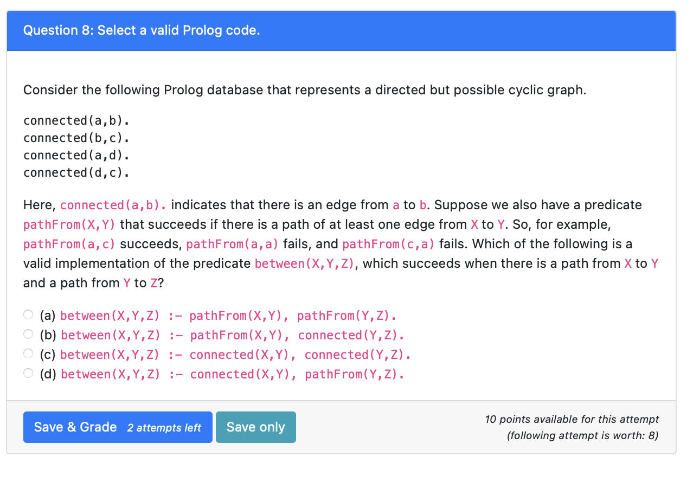Viewport: 693px width, 502px height.
Task: Click 'following attempt is worth: 8' note
Action: pos(582,436)
